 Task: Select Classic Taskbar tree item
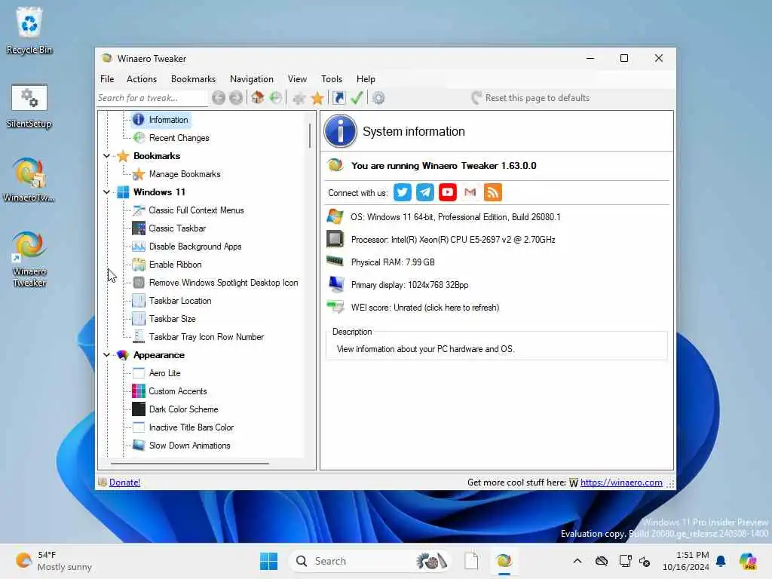point(177,228)
